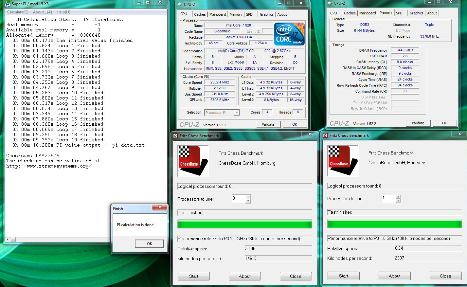
Task: Click the Intel Core i7 logo in CPU-Z
Action: (x=289, y=34)
